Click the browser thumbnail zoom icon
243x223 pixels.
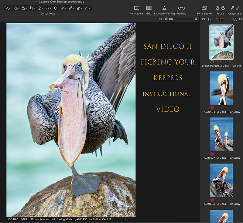pos(240,19)
